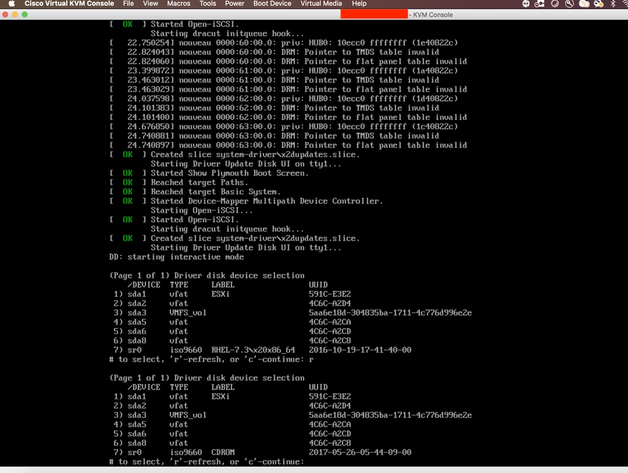This screenshot has width=628, height=473.
Task: Click the 'DD: starting interactive mode' line
Action: click(176, 257)
